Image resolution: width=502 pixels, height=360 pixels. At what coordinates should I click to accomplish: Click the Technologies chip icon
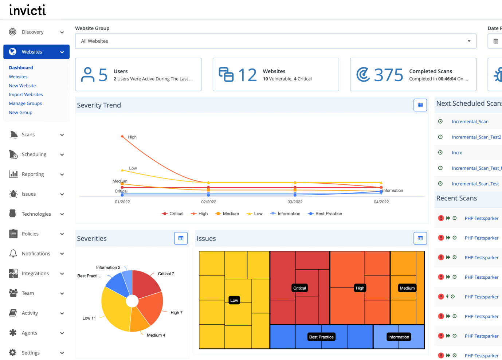(13, 214)
